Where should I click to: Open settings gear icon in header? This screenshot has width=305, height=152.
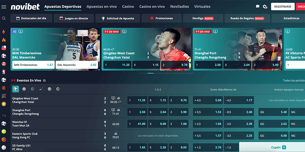pyautogui.click(x=265, y=6)
